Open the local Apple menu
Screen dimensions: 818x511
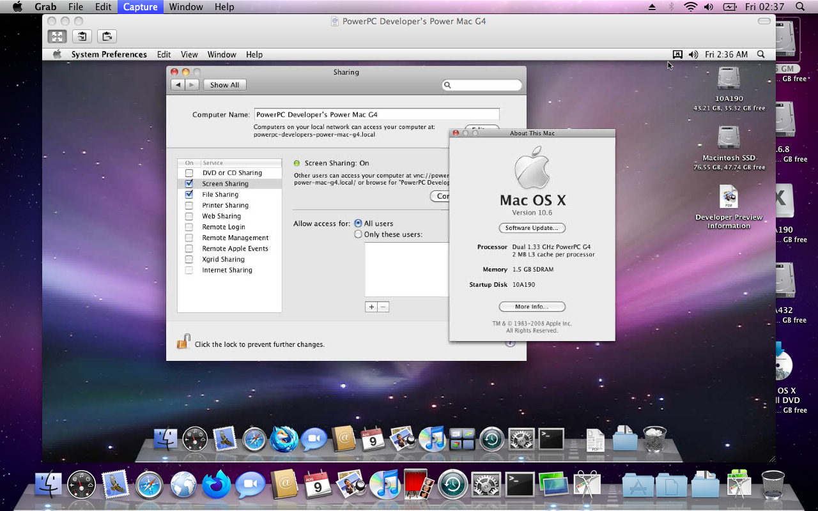pyautogui.click(x=17, y=7)
